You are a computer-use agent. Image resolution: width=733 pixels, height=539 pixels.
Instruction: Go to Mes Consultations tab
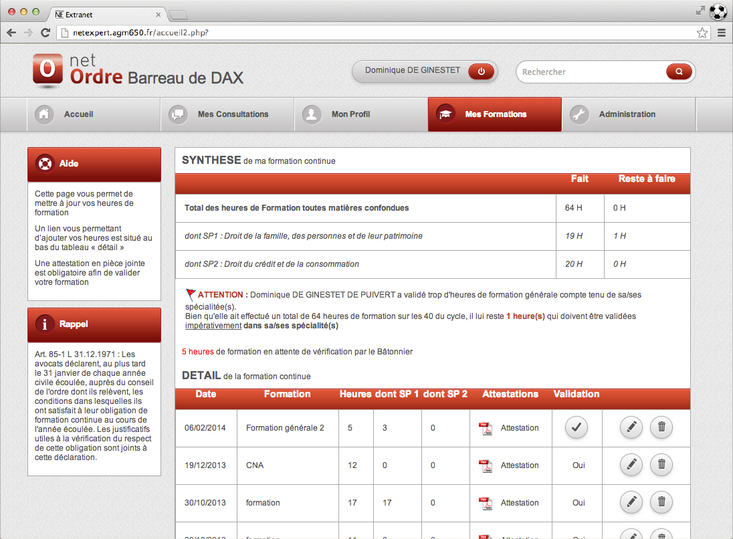[233, 114]
